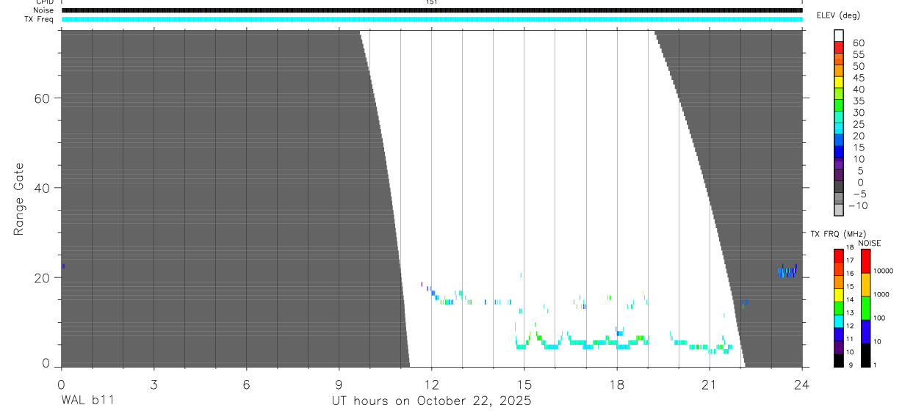Click x-axis hour tick label '21'
Viewport: 902px width, 416px height.
click(x=709, y=384)
